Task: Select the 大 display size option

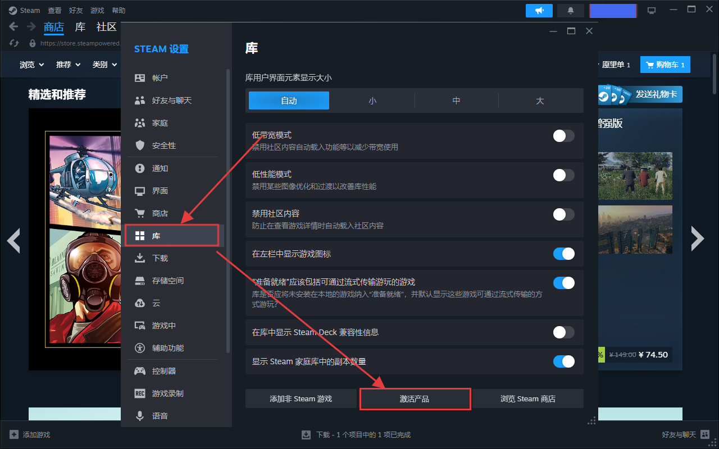Action: (540, 100)
